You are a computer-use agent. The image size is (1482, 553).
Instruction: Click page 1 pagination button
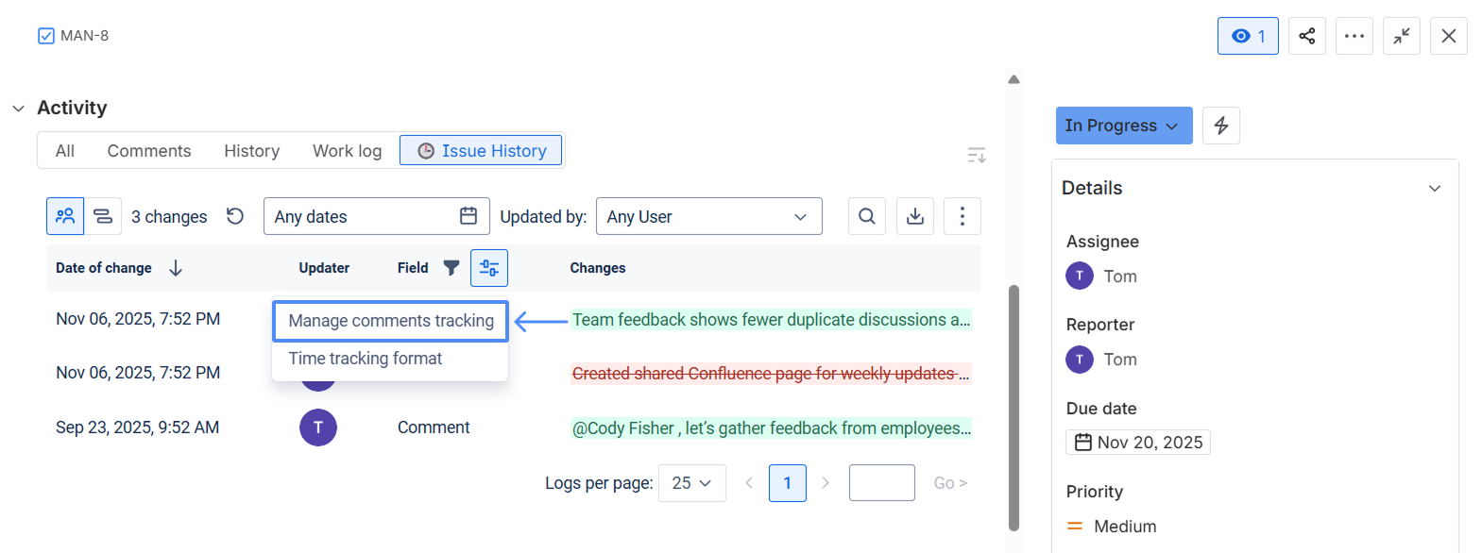click(x=787, y=483)
